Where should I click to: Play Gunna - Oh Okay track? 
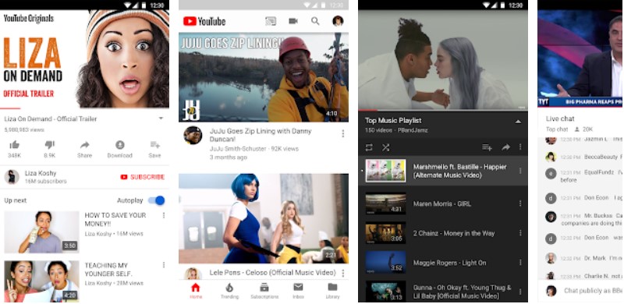point(443,292)
